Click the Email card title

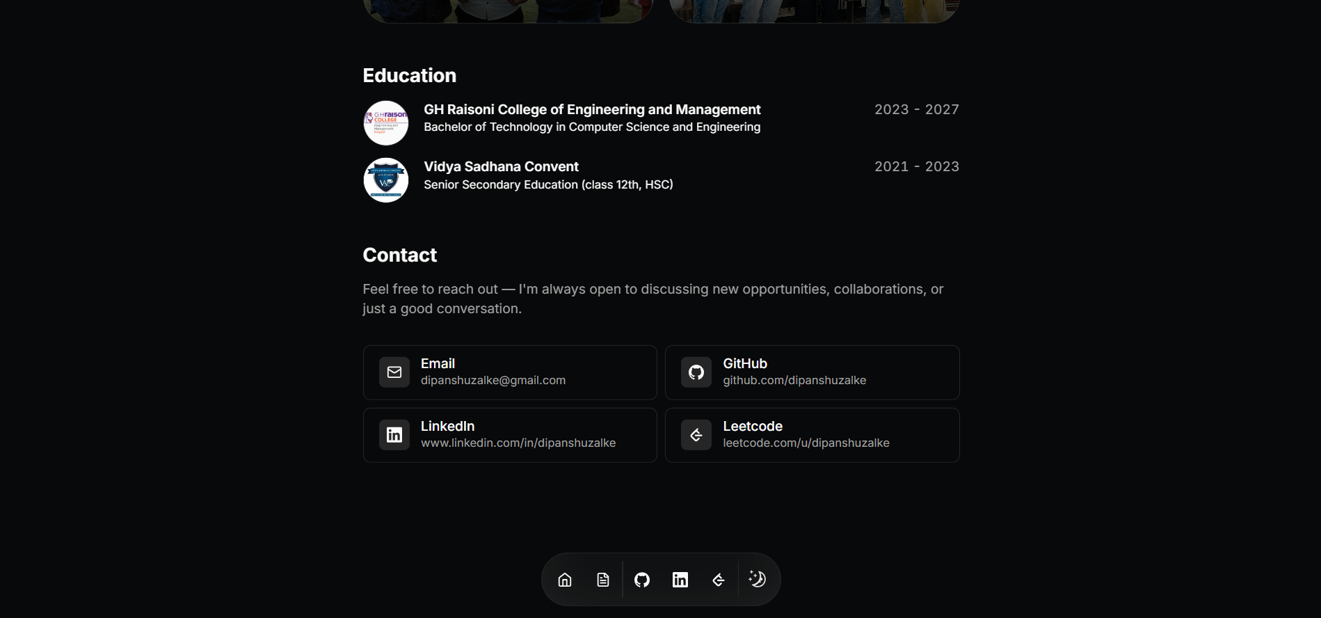438,363
